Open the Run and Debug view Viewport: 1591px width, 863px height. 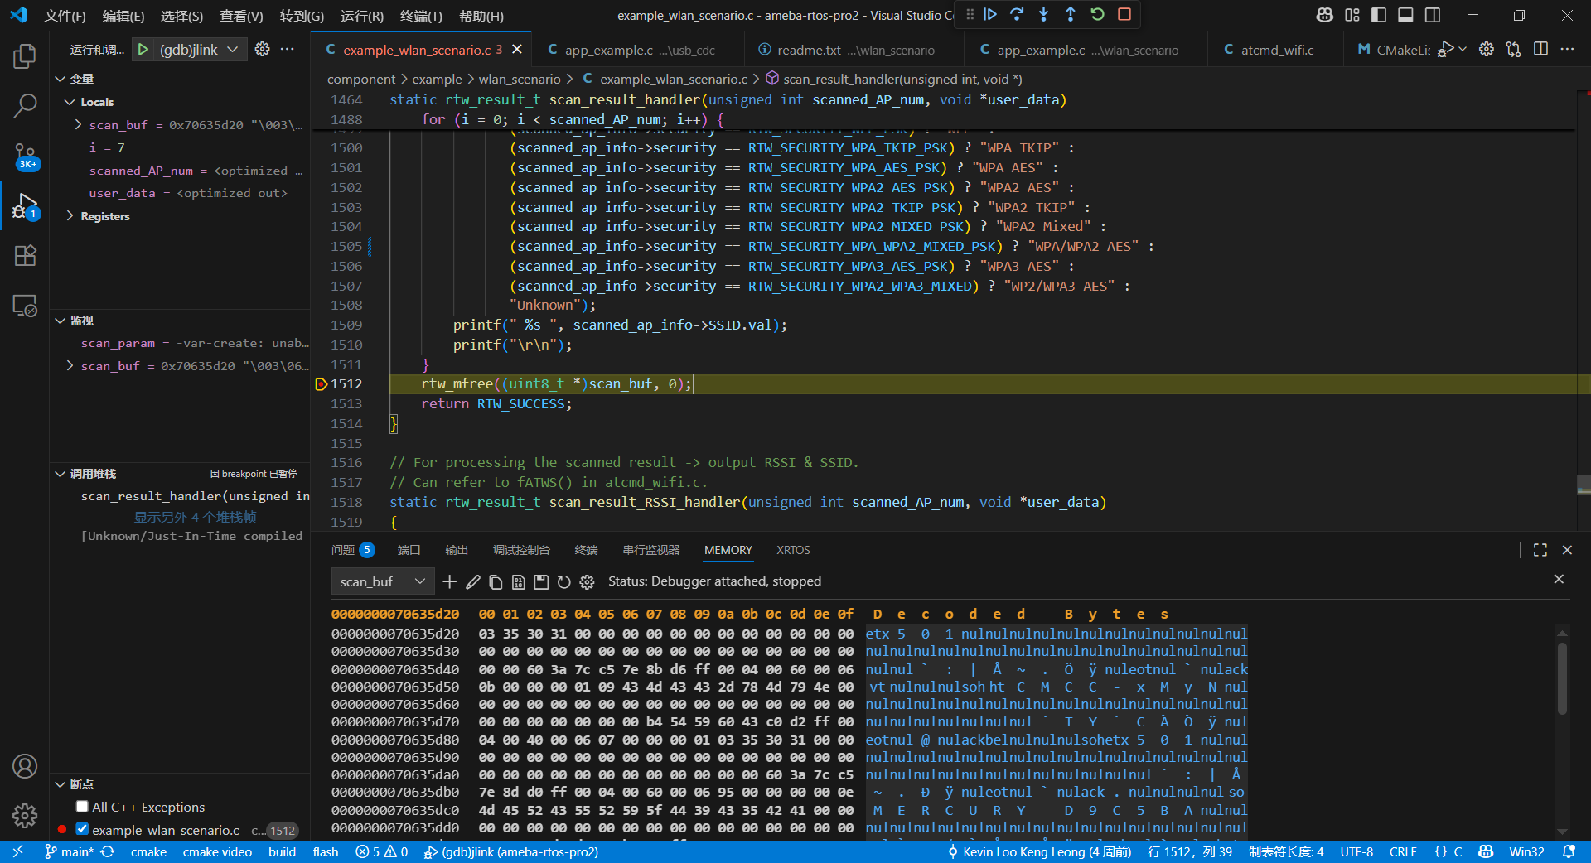(x=25, y=205)
